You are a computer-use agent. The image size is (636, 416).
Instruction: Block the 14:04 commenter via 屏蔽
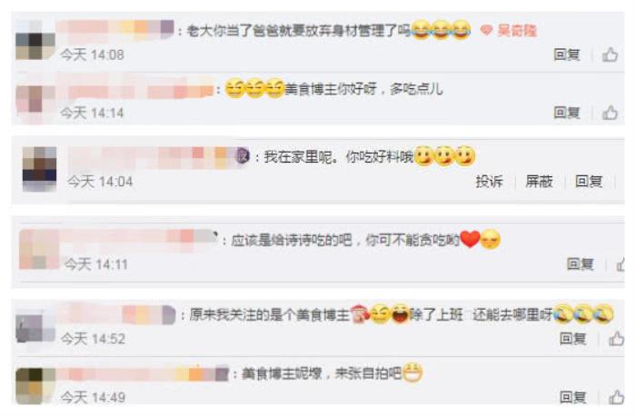pos(539,182)
